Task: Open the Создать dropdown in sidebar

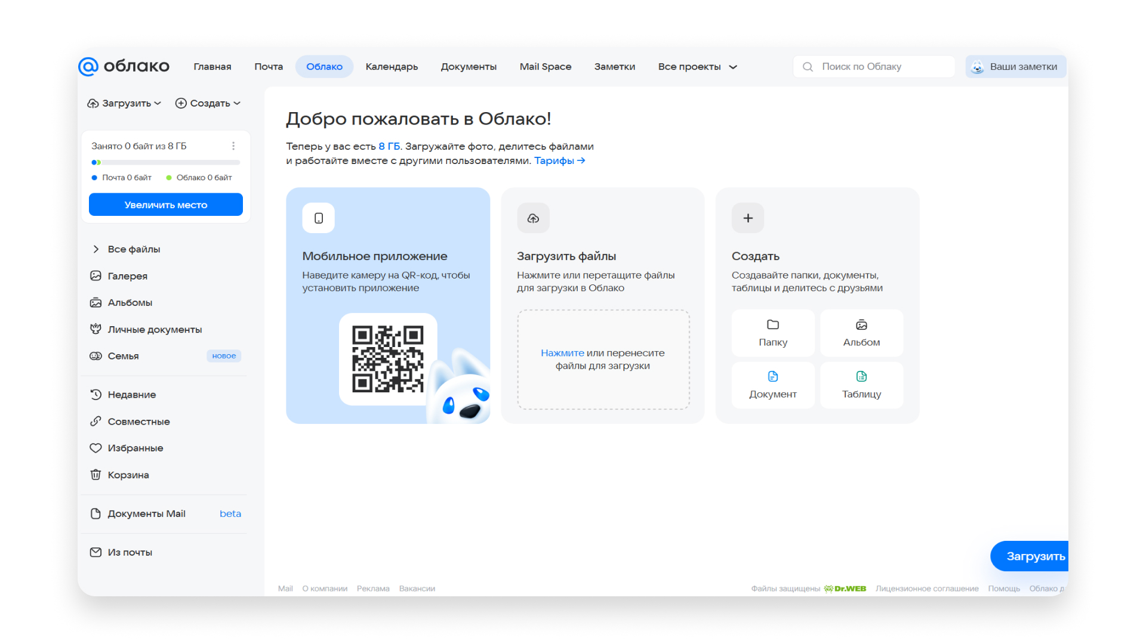Action: click(x=208, y=103)
